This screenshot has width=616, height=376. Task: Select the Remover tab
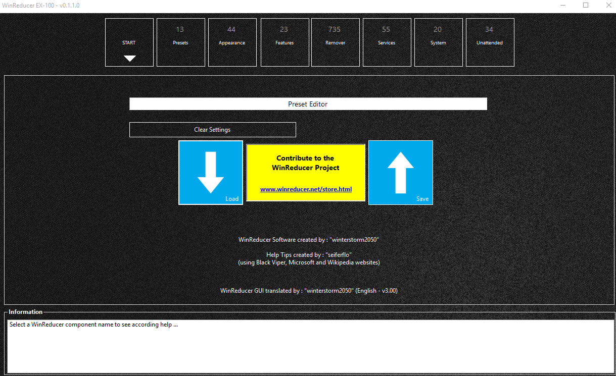[x=336, y=42]
